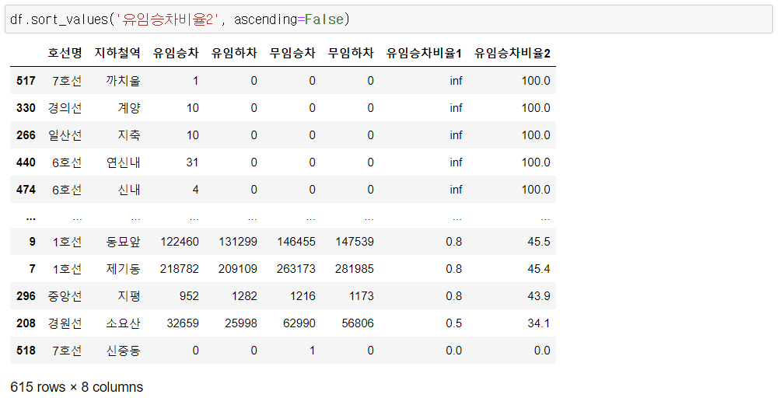Click the value 146455

tap(296, 242)
